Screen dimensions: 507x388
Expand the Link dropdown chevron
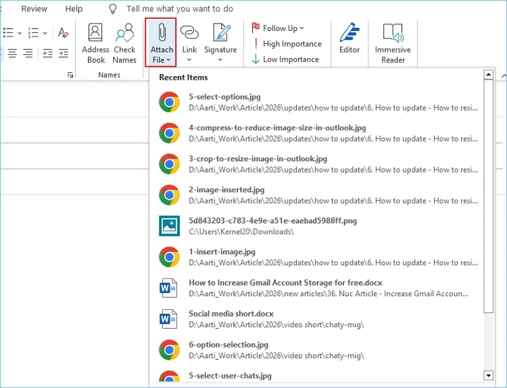coord(189,59)
